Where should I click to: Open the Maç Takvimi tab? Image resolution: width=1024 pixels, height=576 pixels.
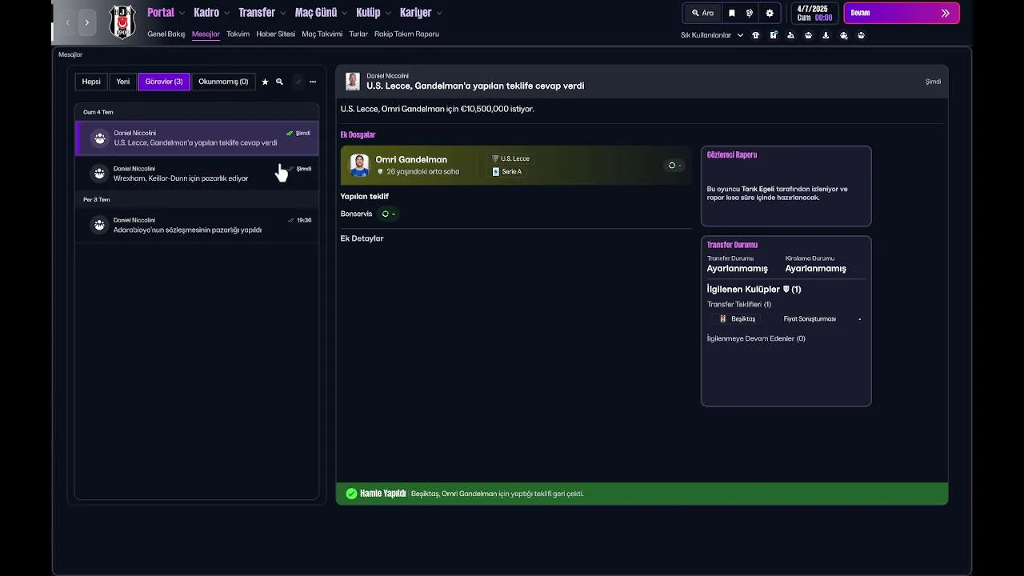coord(322,34)
